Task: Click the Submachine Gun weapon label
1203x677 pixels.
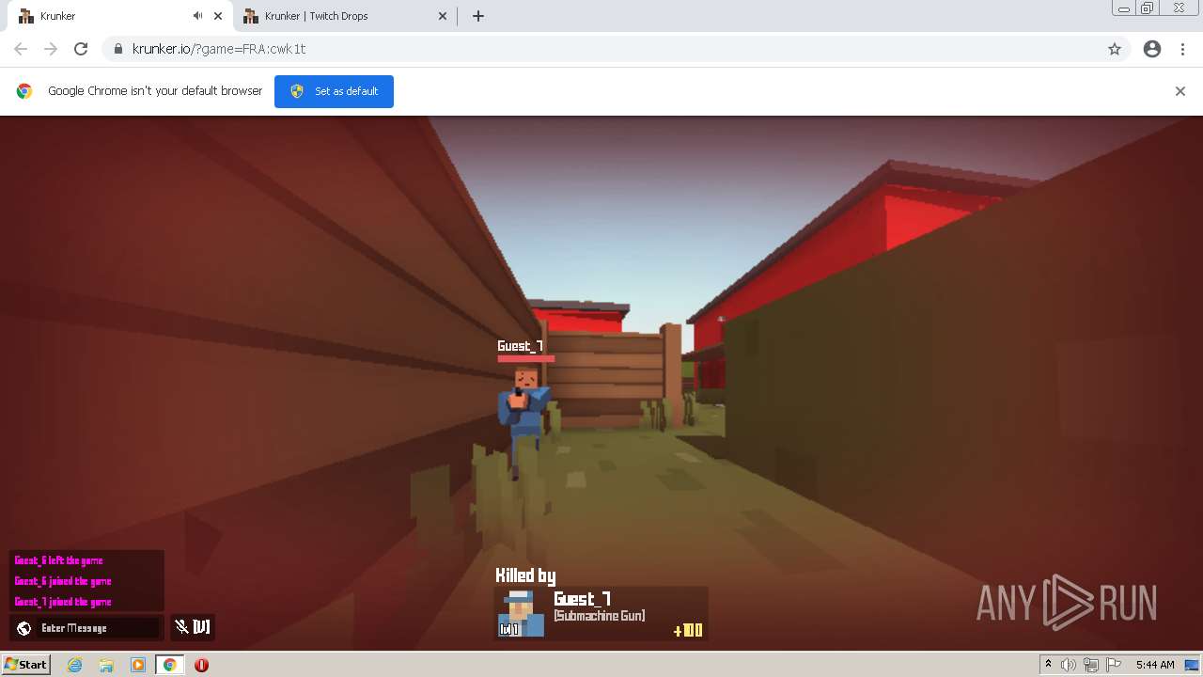Action: coord(599,616)
